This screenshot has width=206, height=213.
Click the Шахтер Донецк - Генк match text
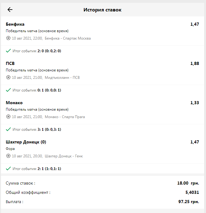tap(64, 156)
